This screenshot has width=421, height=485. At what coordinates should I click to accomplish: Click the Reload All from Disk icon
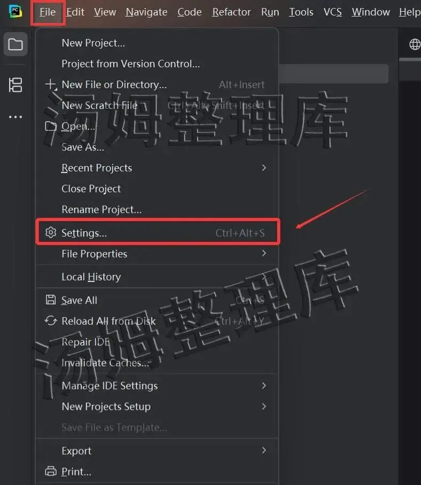(51, 321)
